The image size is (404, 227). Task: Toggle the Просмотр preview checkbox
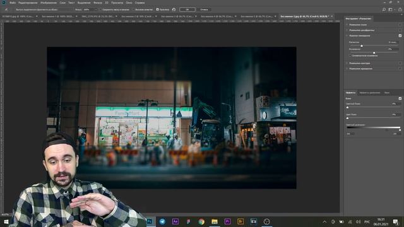157,9
